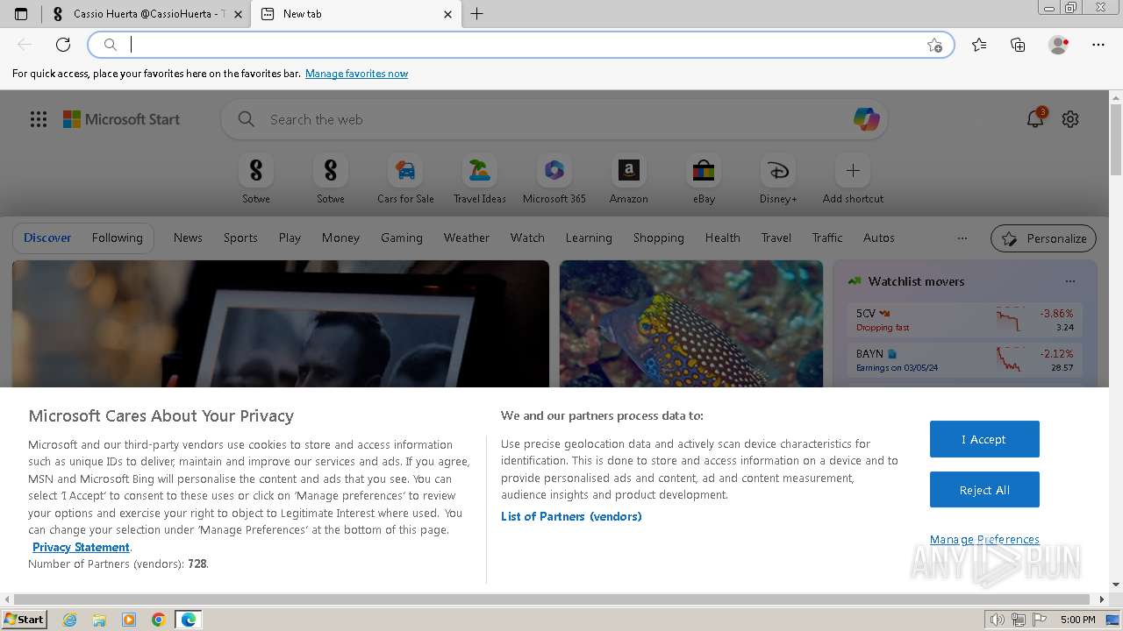Select the New tab tab
1123x631 pixels.
click(355, 14)
